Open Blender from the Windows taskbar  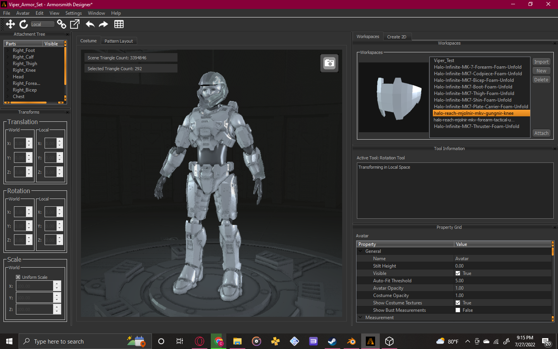pyautogui.click(x=351, y=341)
